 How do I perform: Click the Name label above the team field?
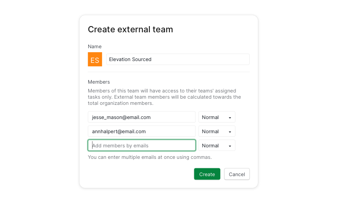coord(94,46)
